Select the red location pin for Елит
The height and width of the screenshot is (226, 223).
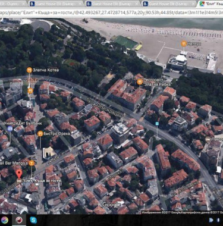19,174
